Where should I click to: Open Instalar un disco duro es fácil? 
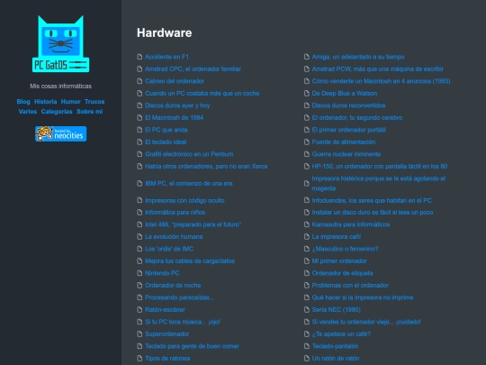(x=373, y=213)
